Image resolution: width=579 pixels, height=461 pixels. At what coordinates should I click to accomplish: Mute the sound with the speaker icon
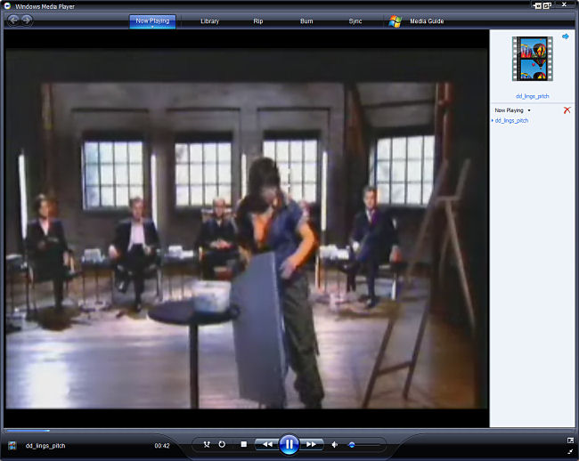[x=335, y=445]
